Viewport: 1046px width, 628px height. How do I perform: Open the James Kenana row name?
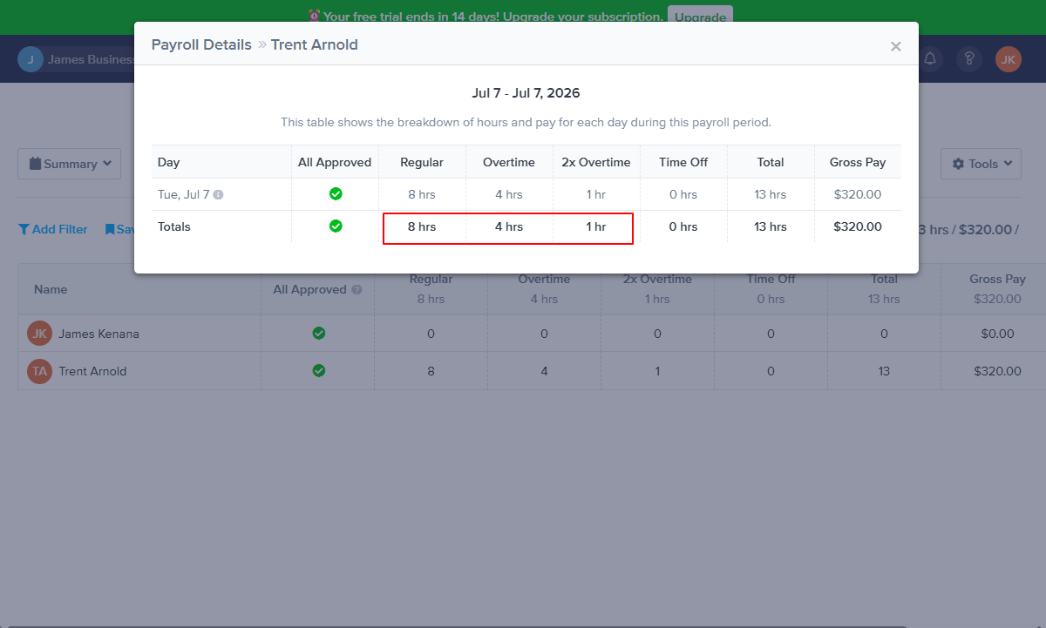pyautogui.click(x=98, y=334)
